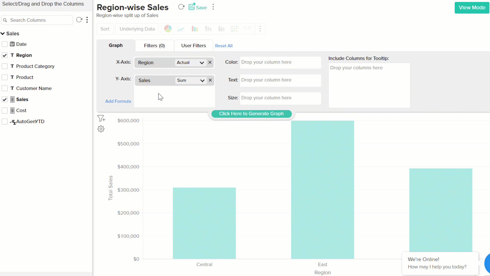Viewport: 490px width, 276px height.
Task: Open the Sum aggregation dropdown for Sales
Action: coord(191,80)
